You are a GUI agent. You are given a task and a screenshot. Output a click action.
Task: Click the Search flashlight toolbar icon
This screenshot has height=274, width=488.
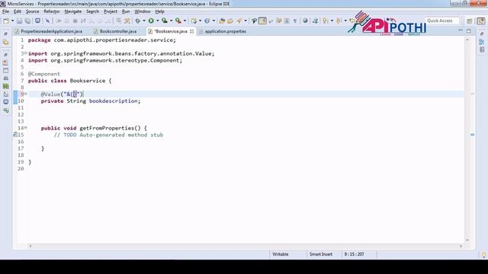(239, 21)
